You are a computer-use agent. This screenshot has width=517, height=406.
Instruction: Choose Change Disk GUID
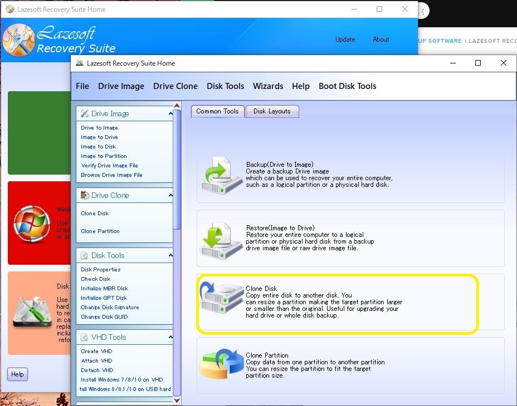[104, 317]
